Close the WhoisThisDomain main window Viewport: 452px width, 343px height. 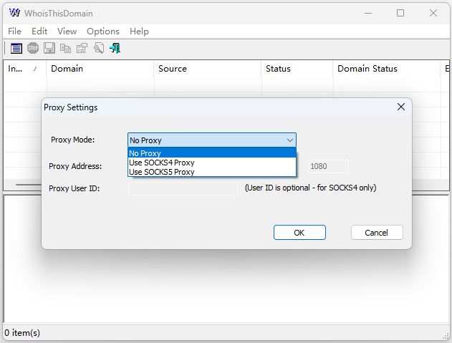click(x=433, y=13)
